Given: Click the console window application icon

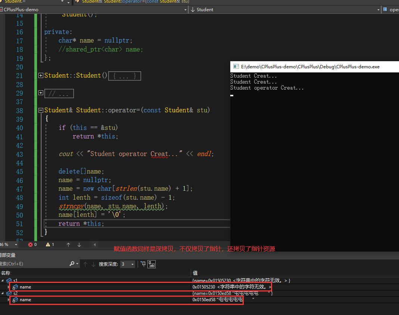Looking at the screenshot, I should 236,67.
